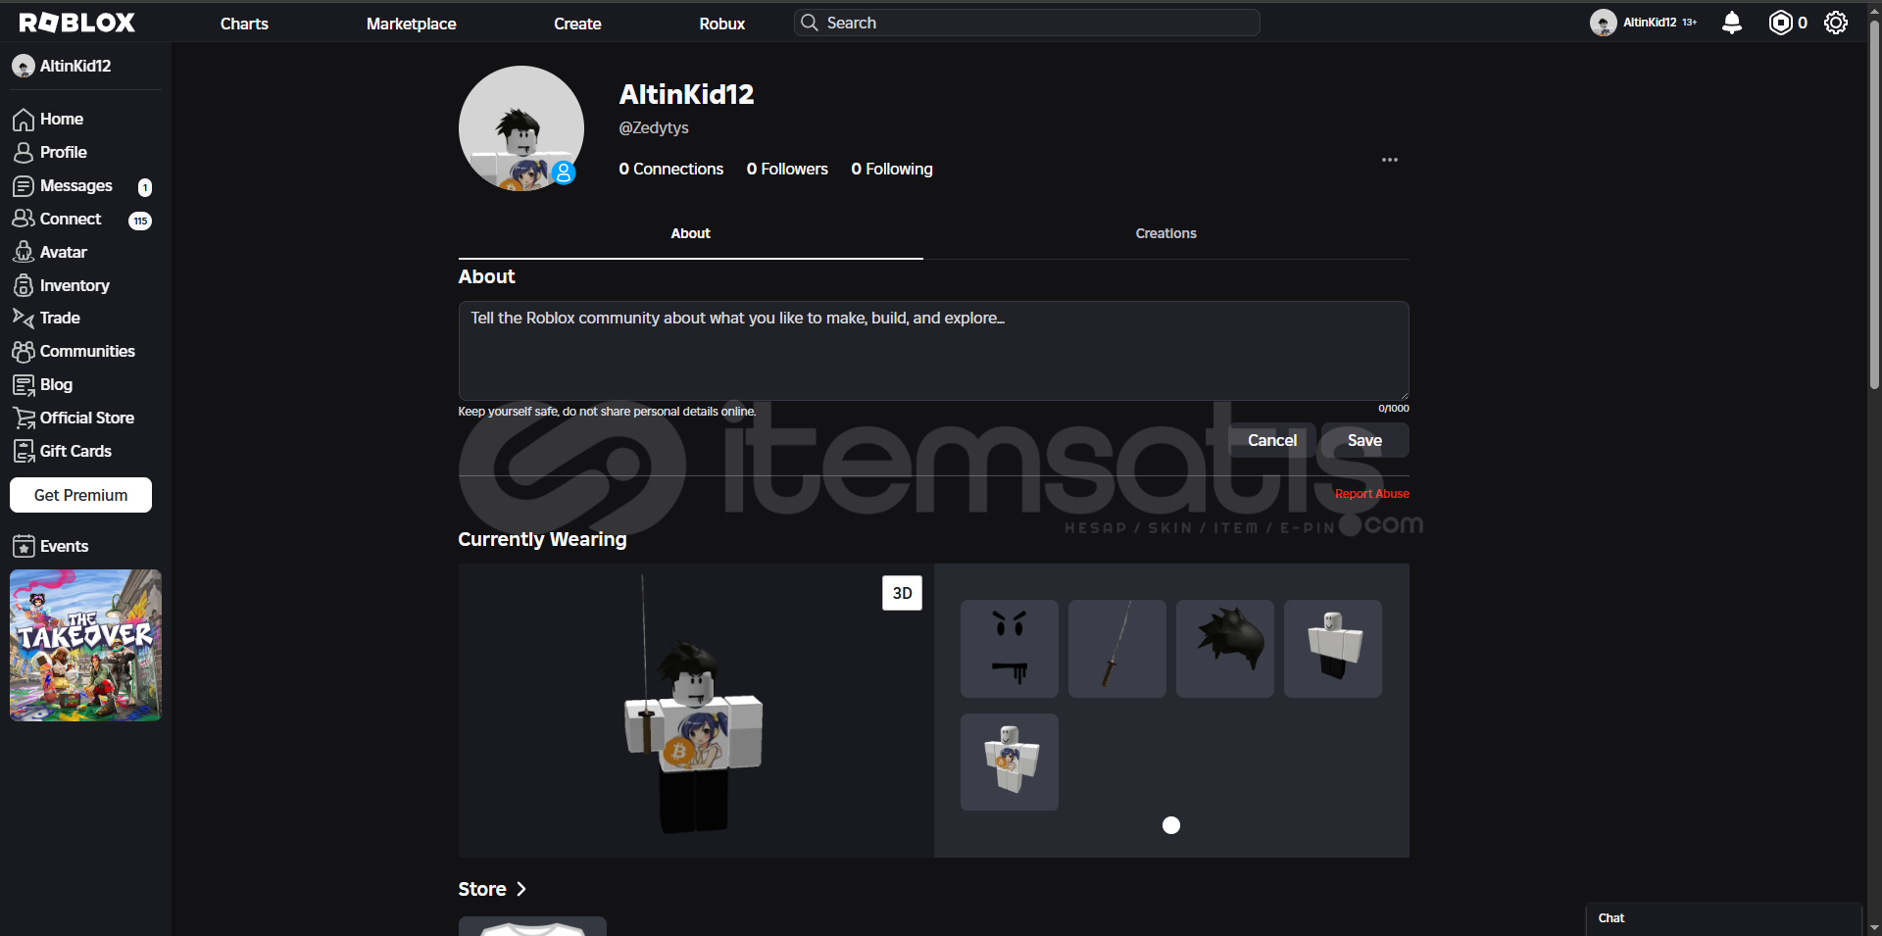Screen dimensions: 1882x936
Task: Focus the Search input field
Action: 1027,23
